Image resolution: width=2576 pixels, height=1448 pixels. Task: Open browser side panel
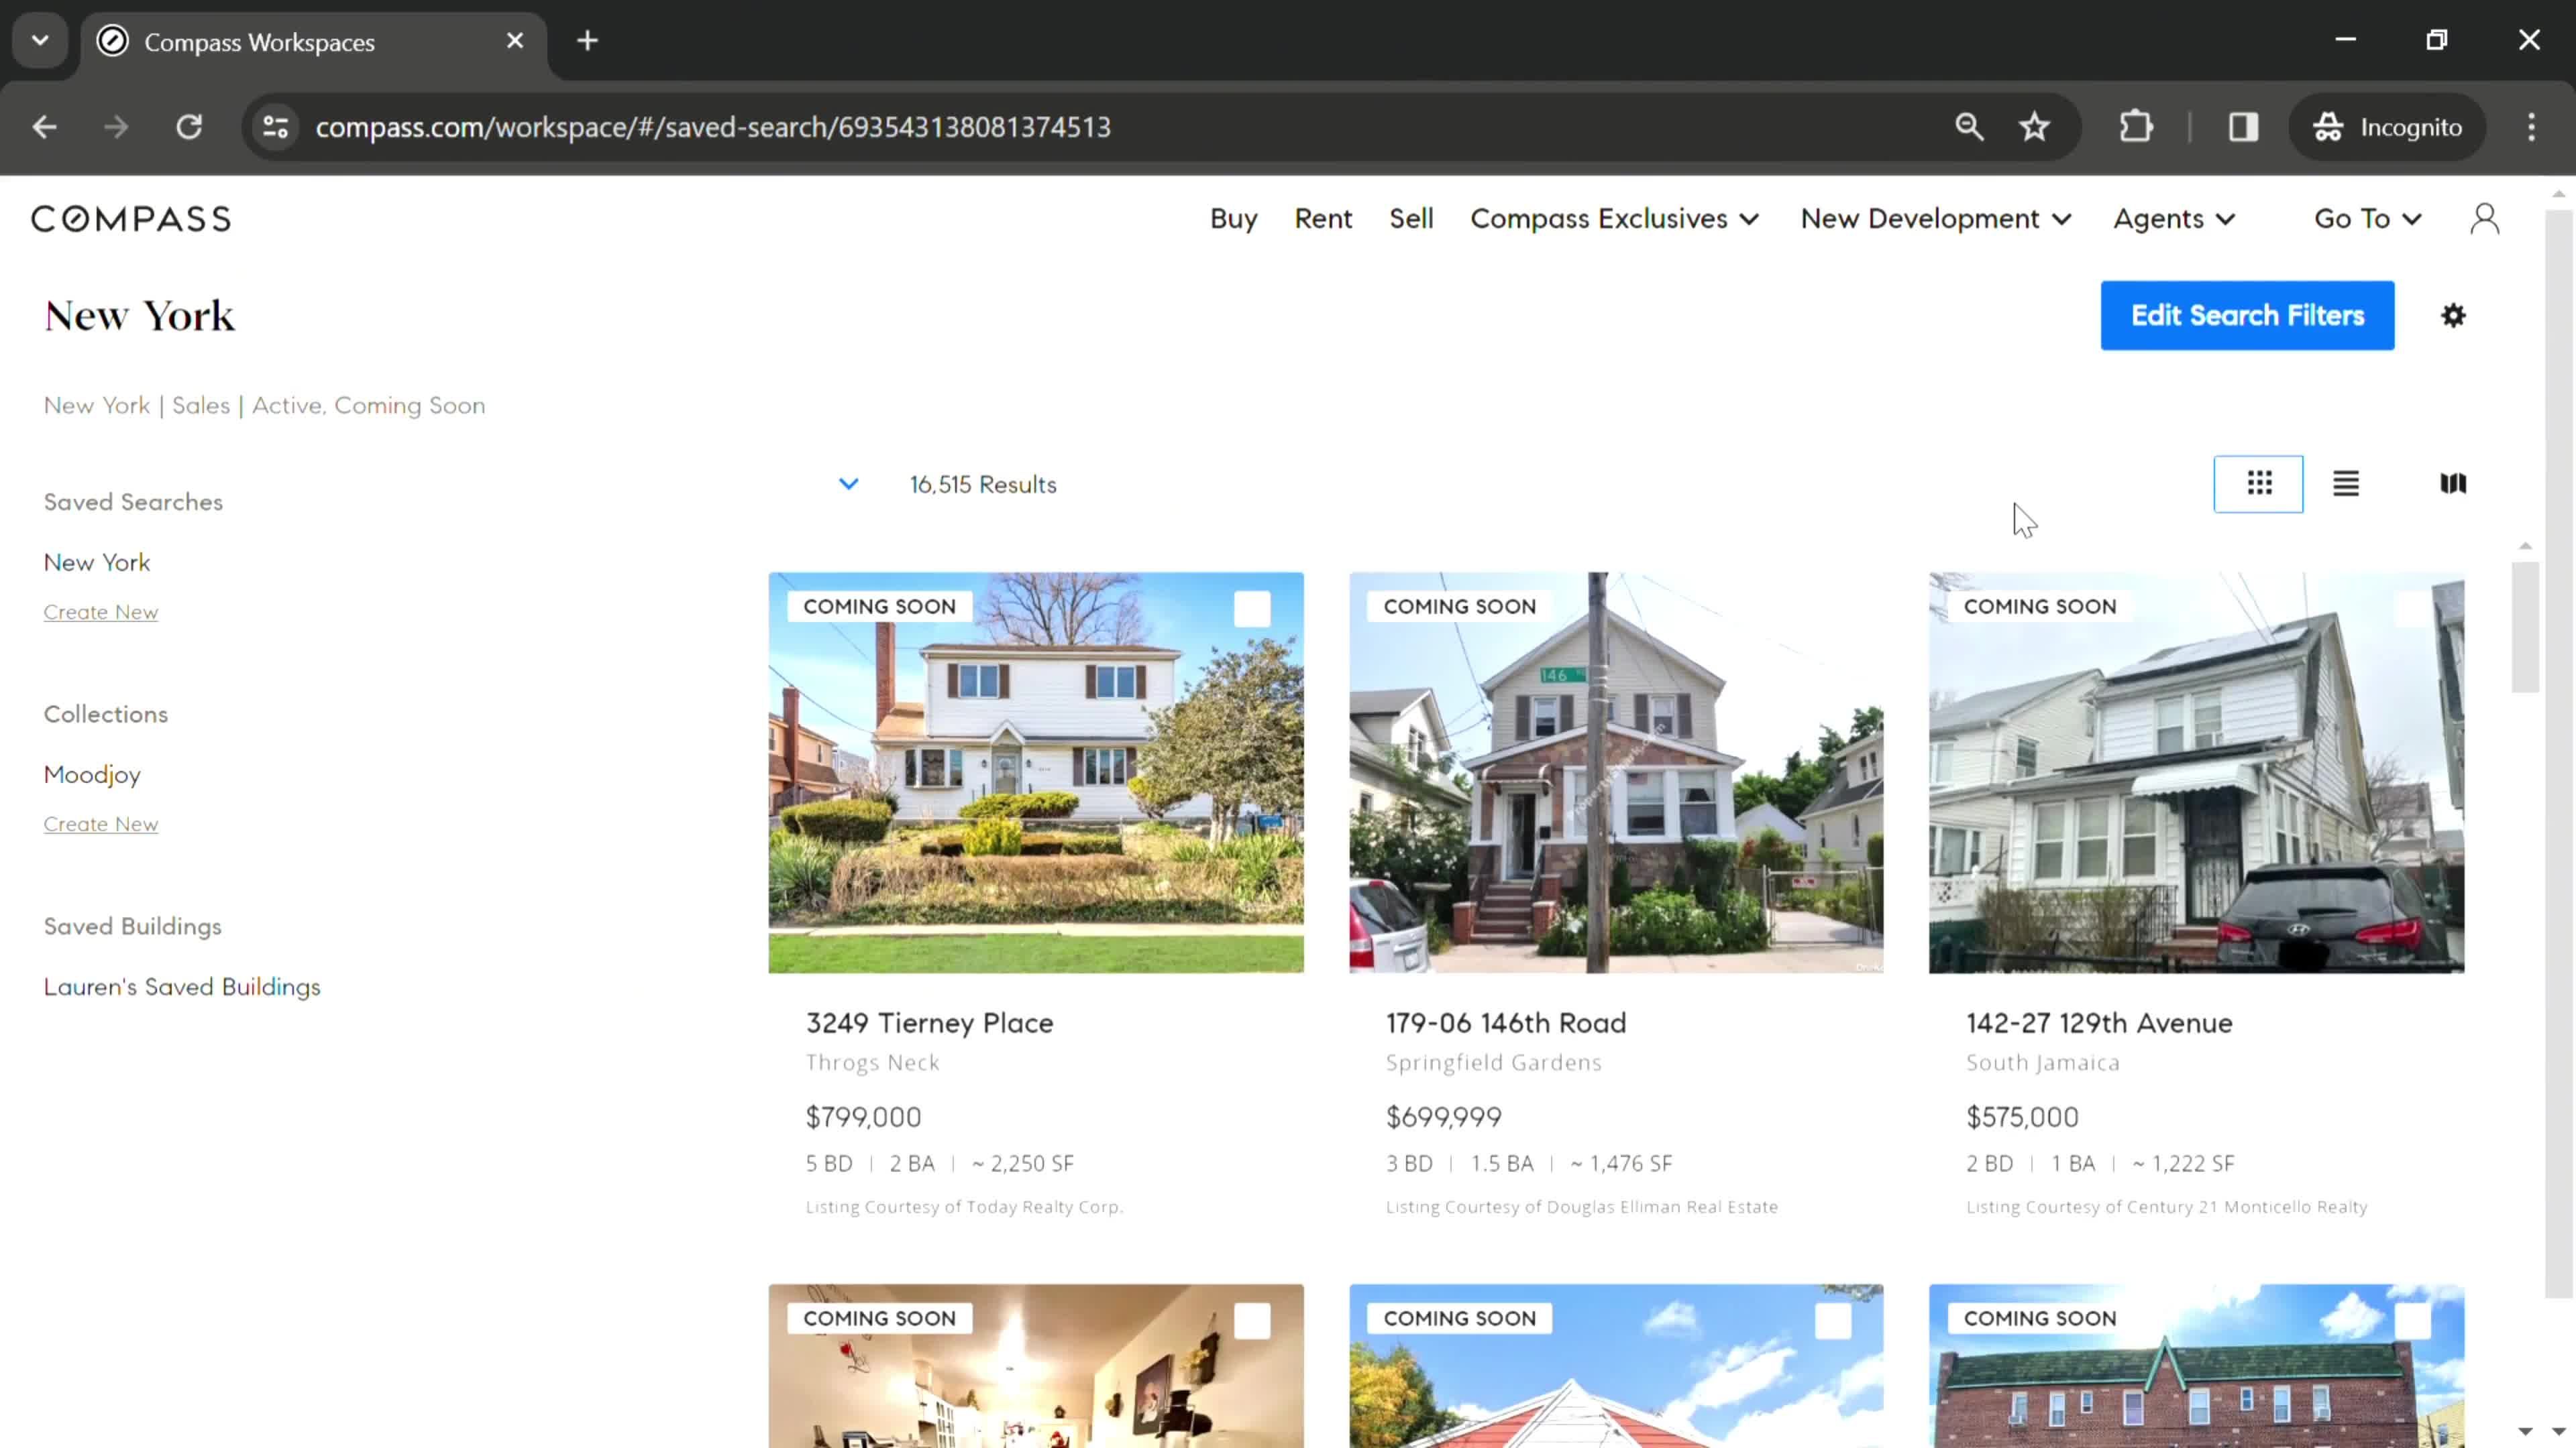tap(2243, 127)
